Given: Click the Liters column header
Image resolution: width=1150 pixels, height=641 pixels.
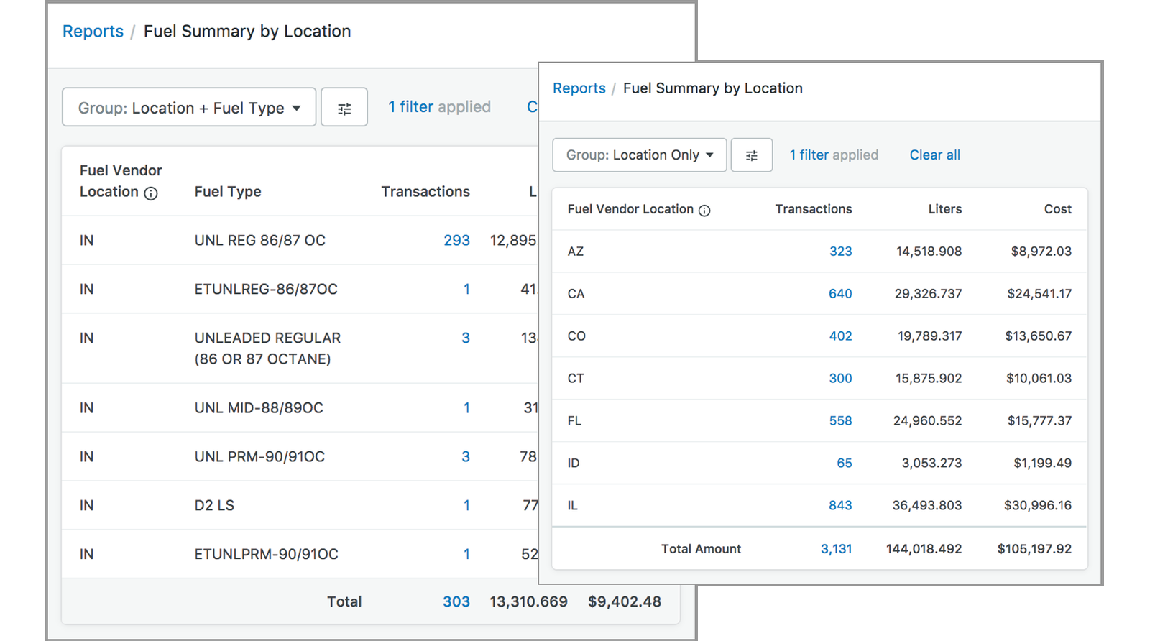Looking at the screenshot, I should point(944,209).
